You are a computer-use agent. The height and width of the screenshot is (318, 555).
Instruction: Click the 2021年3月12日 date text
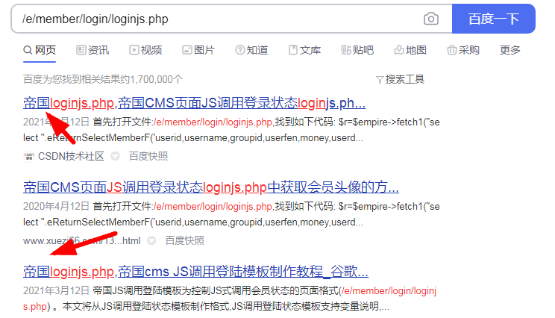coord(56,290)
